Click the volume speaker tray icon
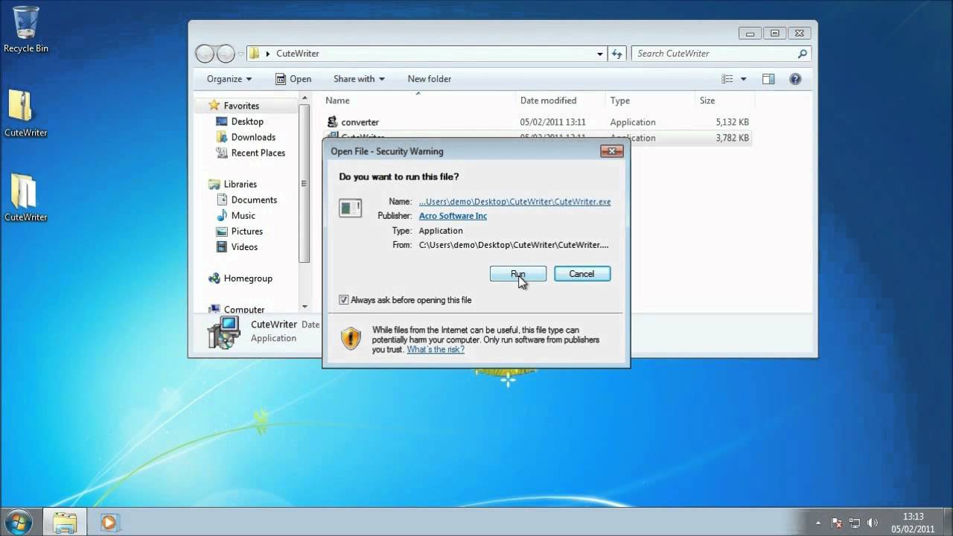The height and width of the screenshot is (536, 953). coord(873,523)
